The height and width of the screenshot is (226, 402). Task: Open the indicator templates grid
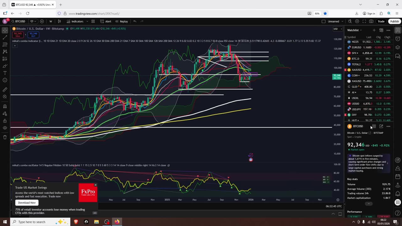tap(93, 21)
